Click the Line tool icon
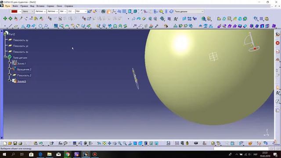The height and width of the screenshot is (158, 281). (11, 26)
